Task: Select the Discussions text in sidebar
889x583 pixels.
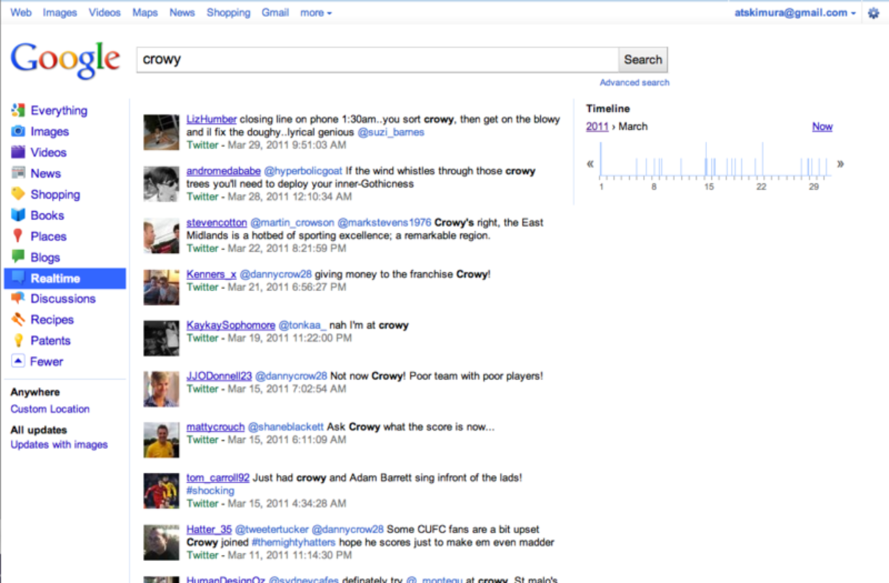Action: point(63,298)
